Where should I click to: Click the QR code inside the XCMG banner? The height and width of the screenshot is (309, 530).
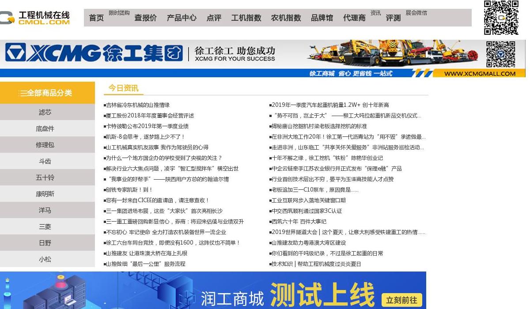(500, 54)
